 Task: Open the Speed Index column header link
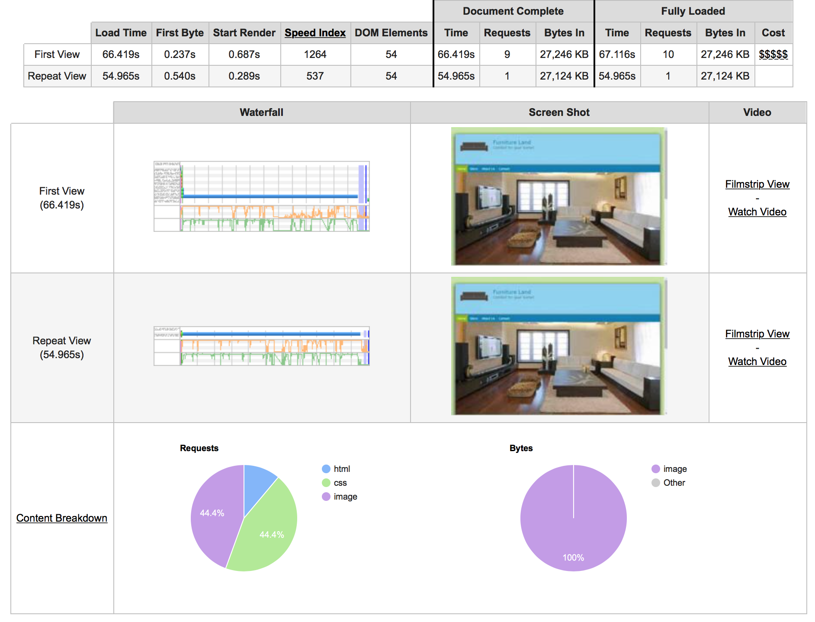[x=315, y=33]
